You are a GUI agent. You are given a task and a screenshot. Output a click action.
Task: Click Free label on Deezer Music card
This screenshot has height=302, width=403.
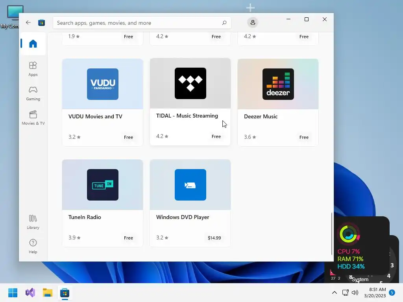coord(304,137)
